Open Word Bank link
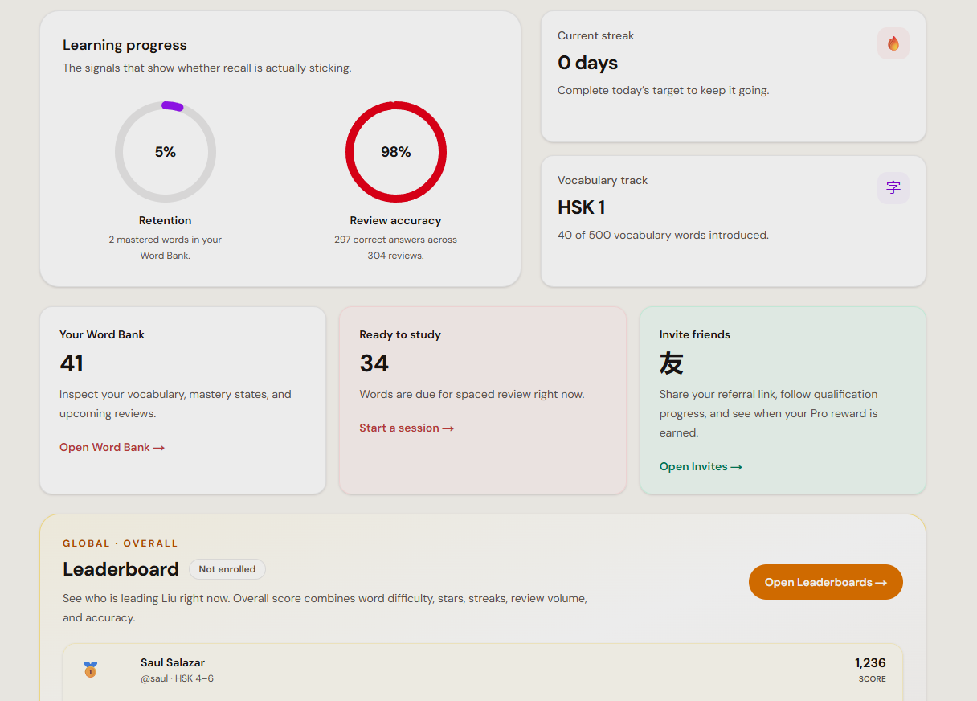This screenshot has width=977, height=701. 112,447
